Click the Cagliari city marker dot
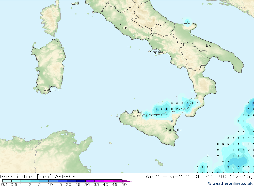Screen dimensions: 254x186 pos(51,86)
